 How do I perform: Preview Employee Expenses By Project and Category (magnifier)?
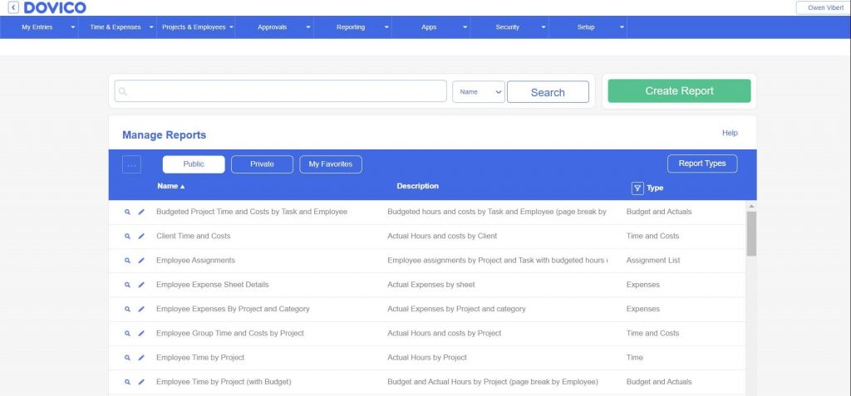(x=127, y=309)
